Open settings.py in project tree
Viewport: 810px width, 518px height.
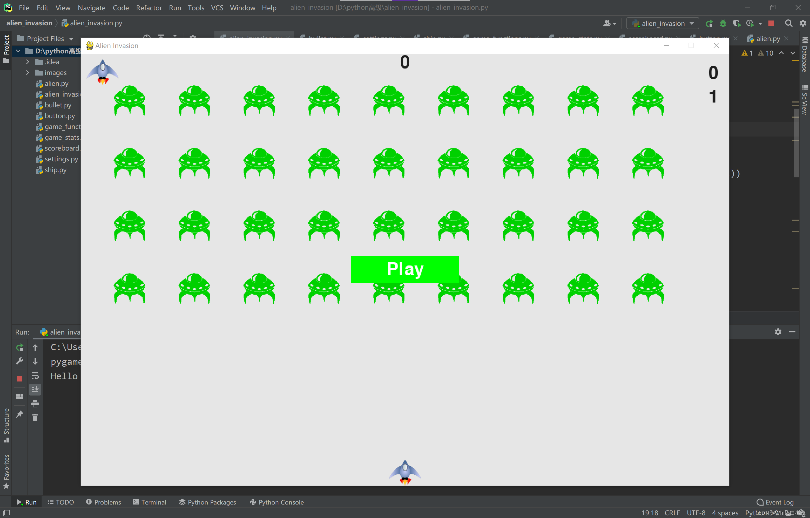coord(61,159)
